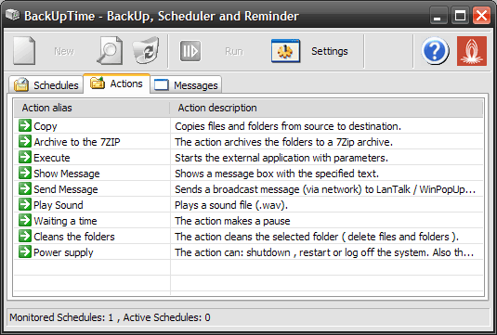Click the recycle bin refresh icon
The height and width of the screenshot is (335, 497).
pyautogui.click(x=146, y=51)
